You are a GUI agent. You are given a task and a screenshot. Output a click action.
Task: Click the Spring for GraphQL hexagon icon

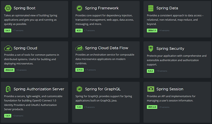pyautogui.click(x=79, y=89)
